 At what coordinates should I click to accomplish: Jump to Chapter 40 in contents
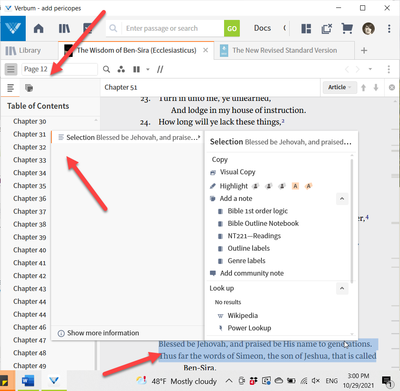coord(29,250)
